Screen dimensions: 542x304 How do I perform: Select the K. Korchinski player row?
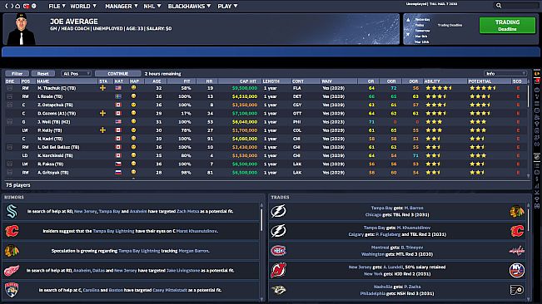tap(266, 155)
